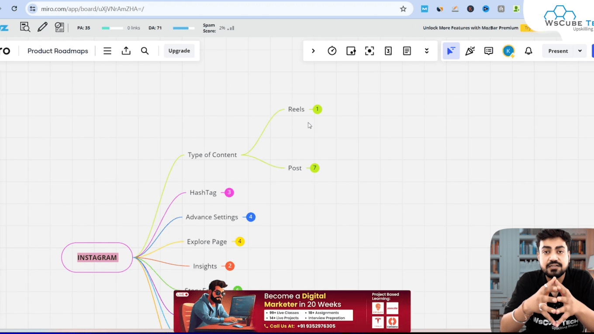Select the INSTAGRAM central node
The width and height of the screenshot is (594, 334).
(97, 258)
